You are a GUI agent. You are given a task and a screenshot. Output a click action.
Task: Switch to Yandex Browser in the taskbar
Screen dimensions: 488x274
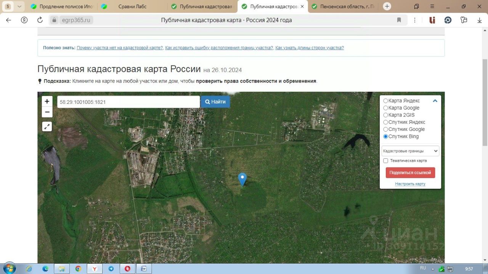(x=95, y=269)
